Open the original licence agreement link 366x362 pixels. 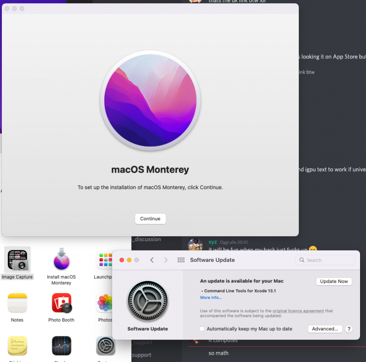298,311
